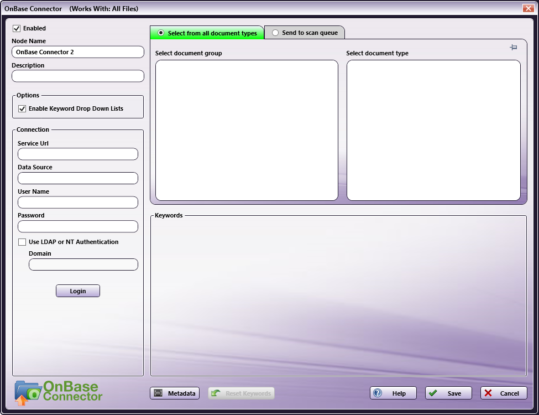This screenshot has width=539, height=415.
Task: Click the Domain input field
Action: click(83, 264)
